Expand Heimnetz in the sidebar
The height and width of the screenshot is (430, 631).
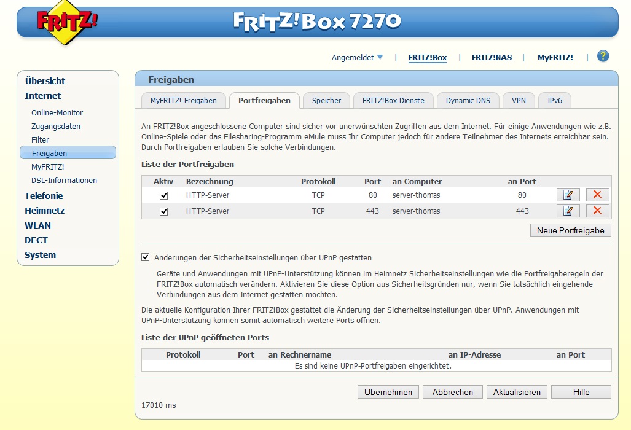pyautogui.click(x=44, y=211)
